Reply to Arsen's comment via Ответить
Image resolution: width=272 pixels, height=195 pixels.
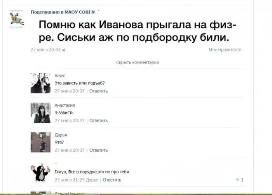point(99,91)
